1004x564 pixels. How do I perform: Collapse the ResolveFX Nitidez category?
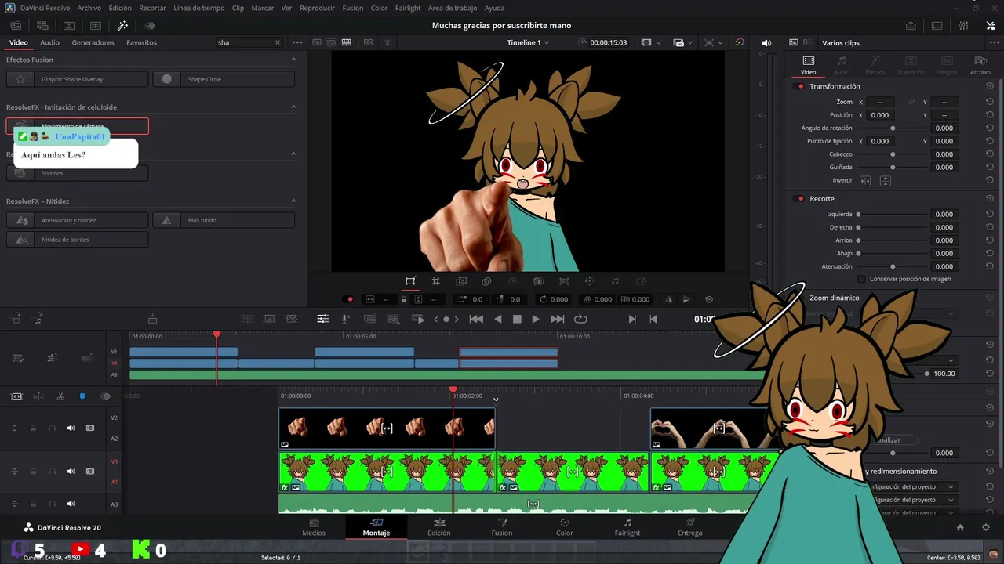293,201
